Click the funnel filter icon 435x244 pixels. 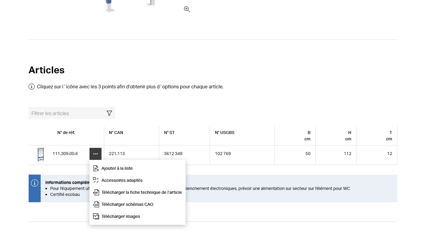(109, 113)
